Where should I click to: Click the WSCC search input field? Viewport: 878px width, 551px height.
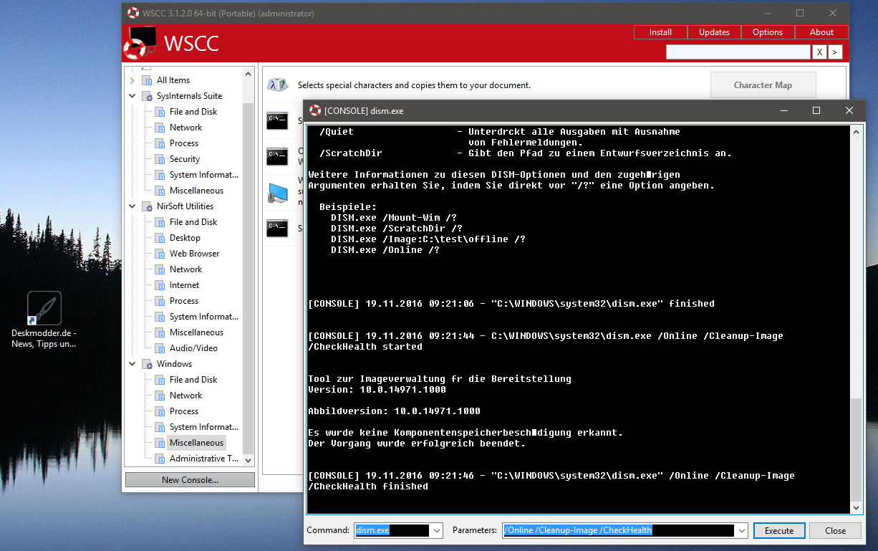pos(738,52)
